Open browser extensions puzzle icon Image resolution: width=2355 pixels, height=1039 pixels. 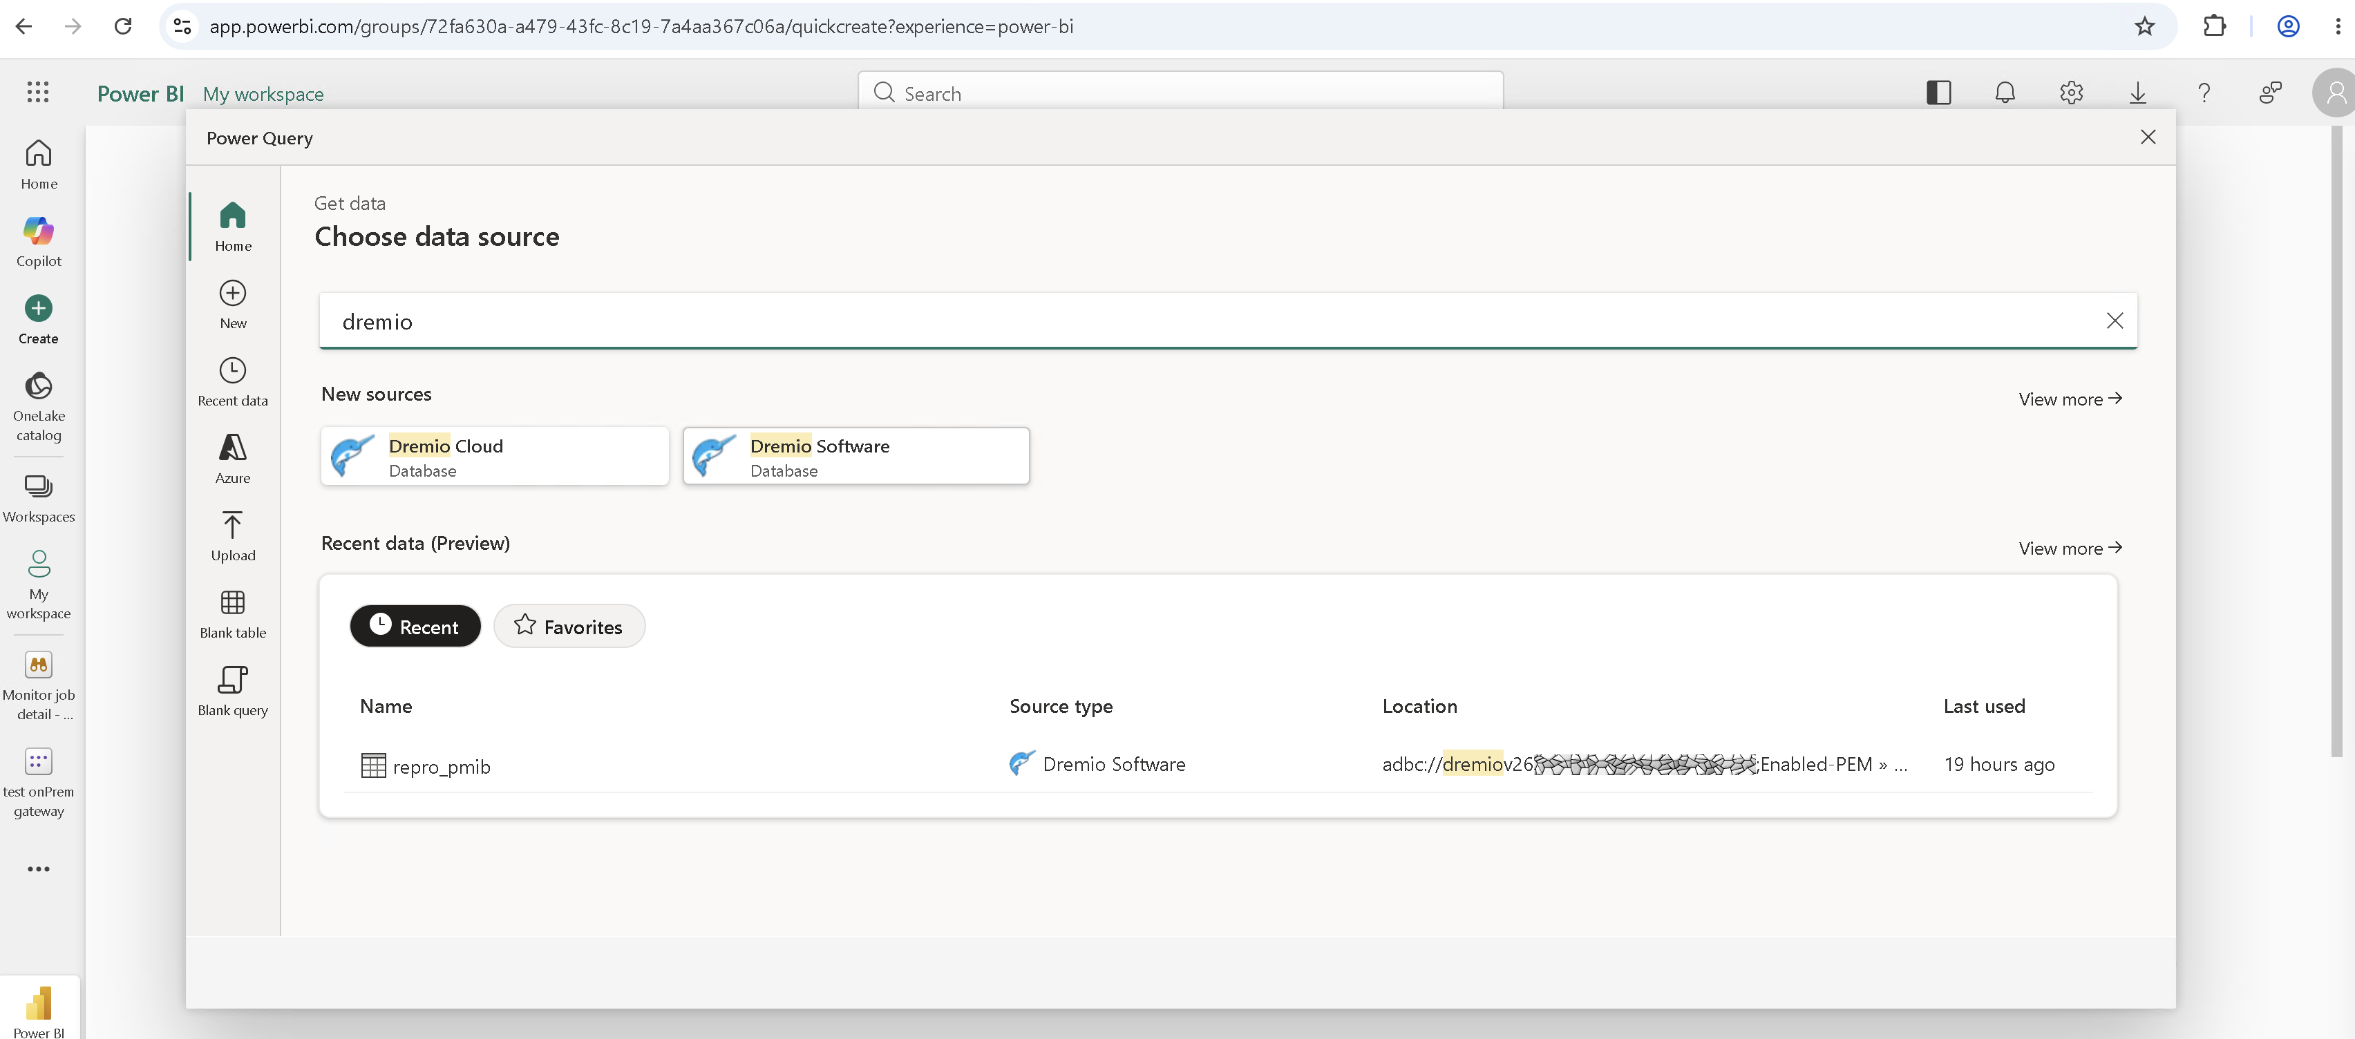2214,26
